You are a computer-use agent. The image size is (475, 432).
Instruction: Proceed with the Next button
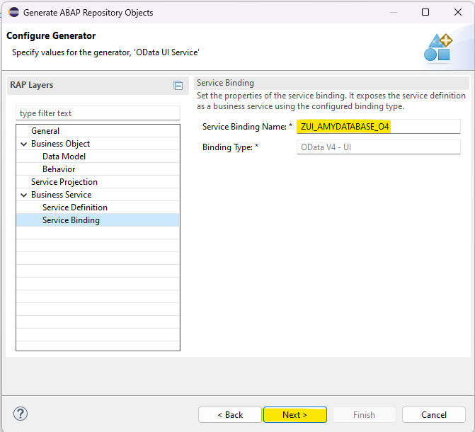point(294,415)
